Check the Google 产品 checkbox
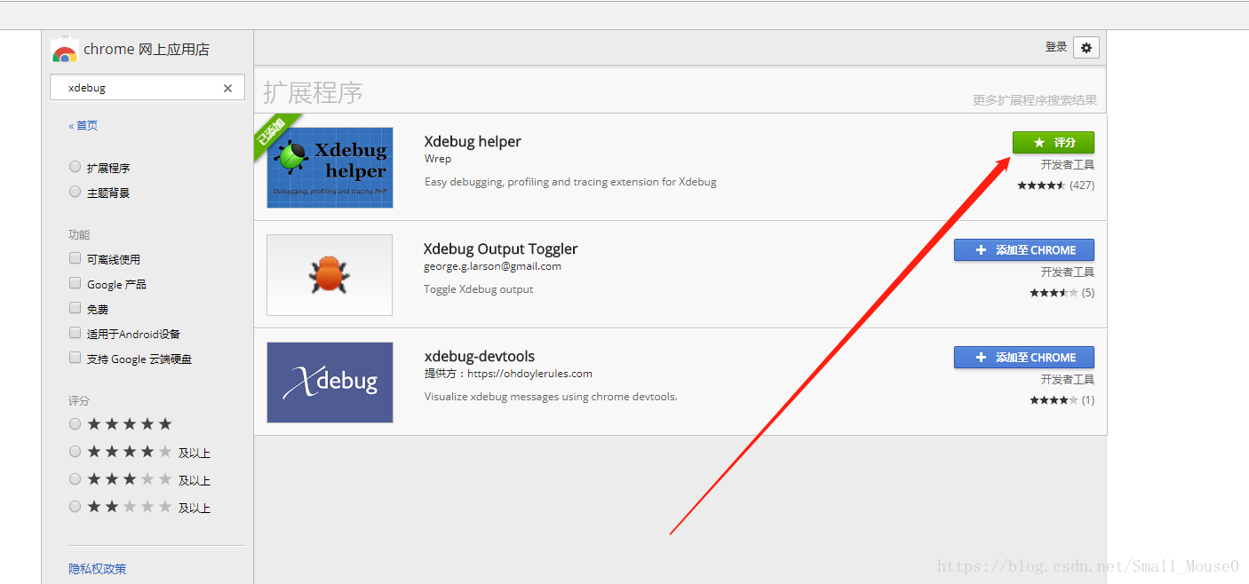This screenshot has height=584, width=1249. [x=76, y=283]
